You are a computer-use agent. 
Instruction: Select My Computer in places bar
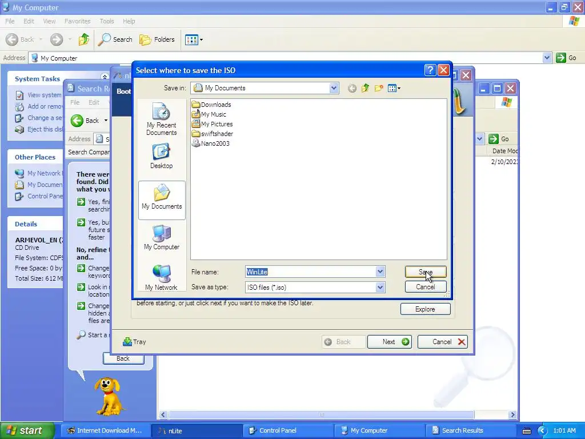click(162, 237)
